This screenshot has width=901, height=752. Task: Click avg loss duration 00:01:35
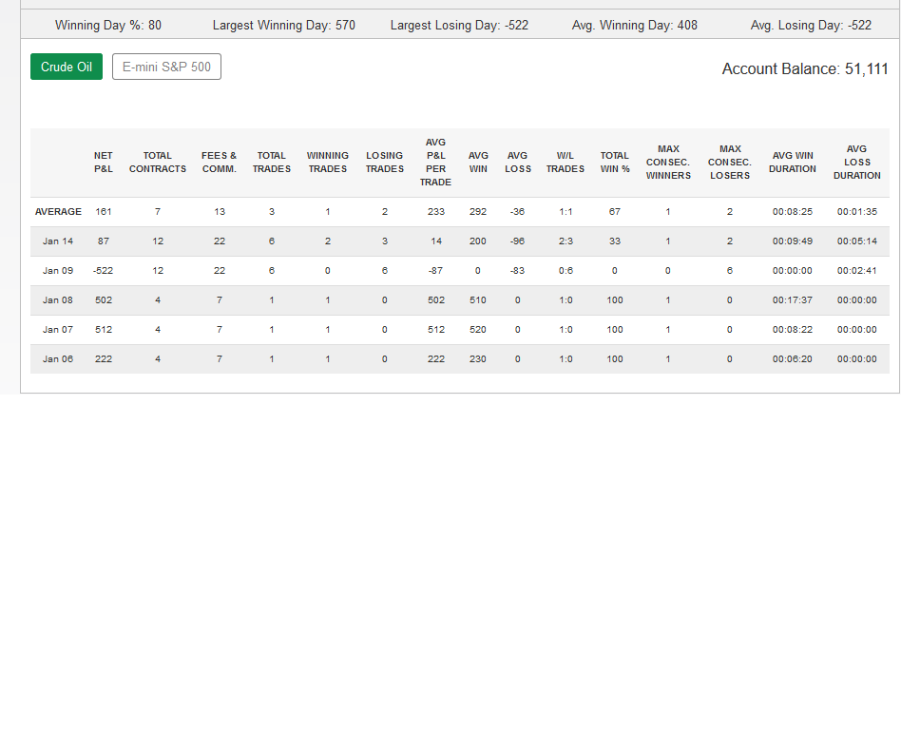[856, 212]
